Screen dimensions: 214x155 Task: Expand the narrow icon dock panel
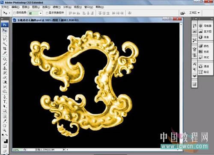coord(196,19)
